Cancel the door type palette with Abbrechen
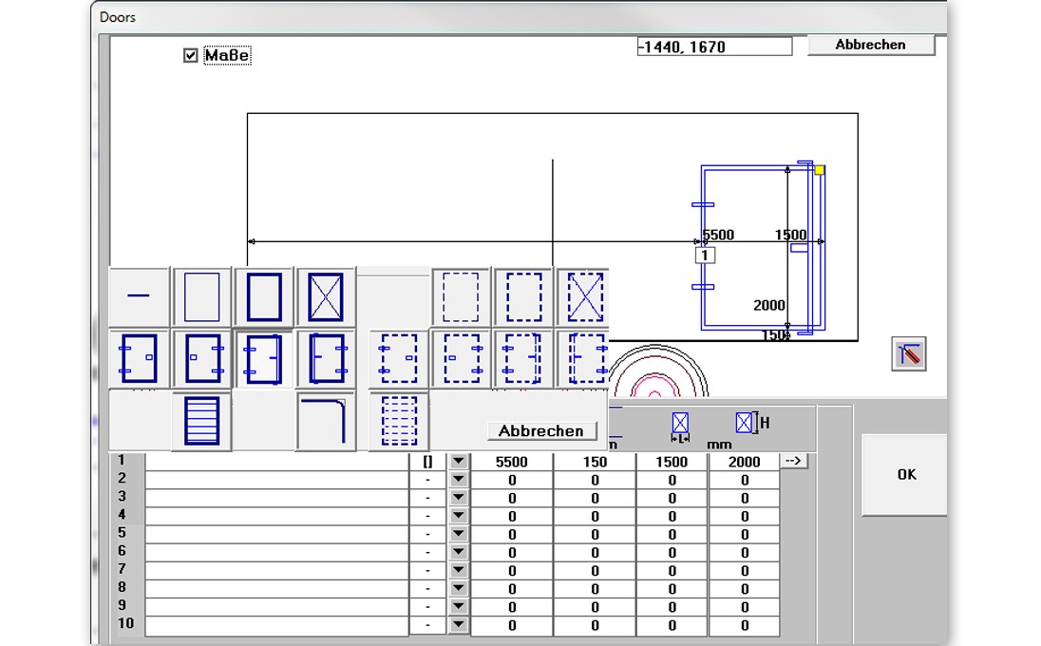Screen dimensions: 1041x646 coord(541,431)
